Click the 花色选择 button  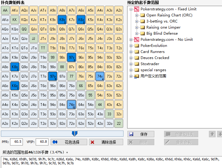pyautogui.click(x=69, y=142)
